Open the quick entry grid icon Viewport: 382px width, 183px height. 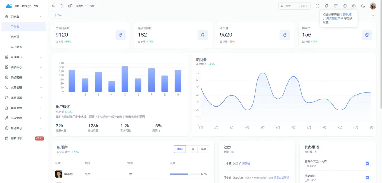click(70, 6)
